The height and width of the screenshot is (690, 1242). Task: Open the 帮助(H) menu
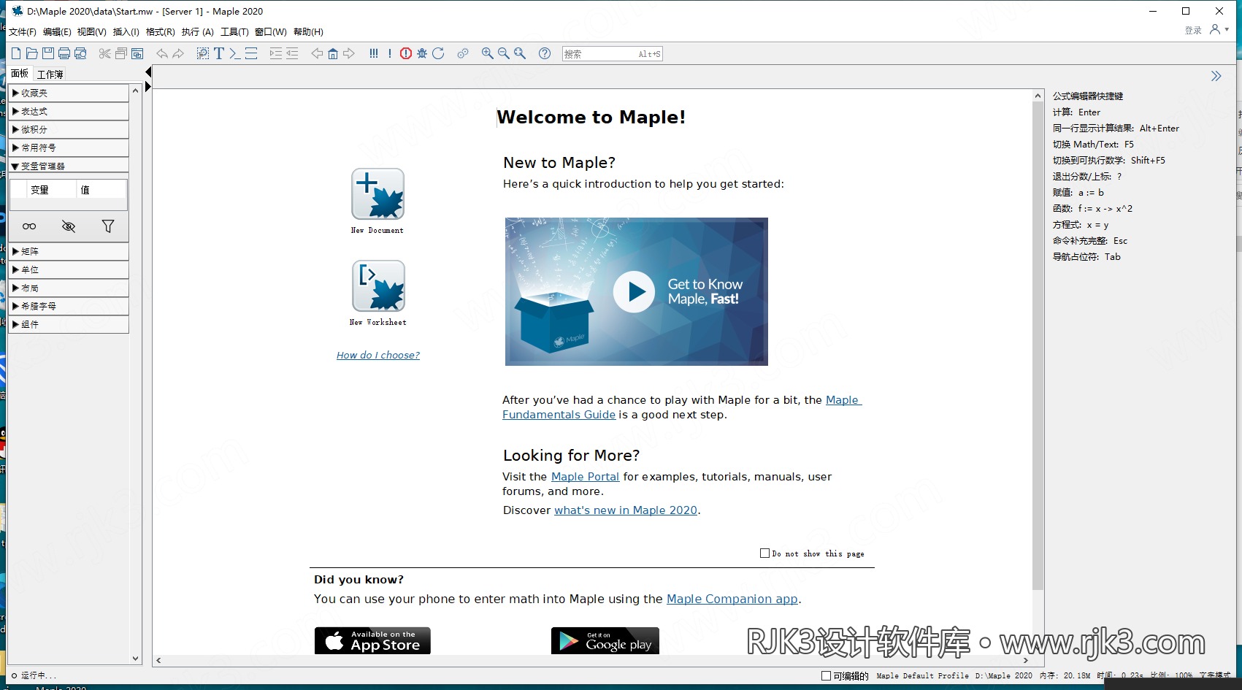[308, 32]
